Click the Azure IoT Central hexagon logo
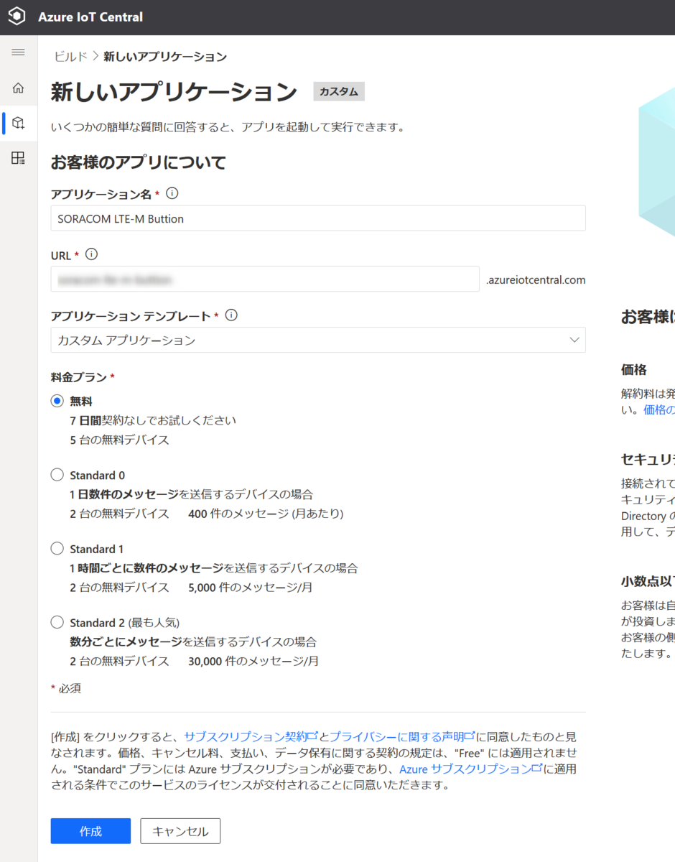675x862 pixels. tap(17, 17)
